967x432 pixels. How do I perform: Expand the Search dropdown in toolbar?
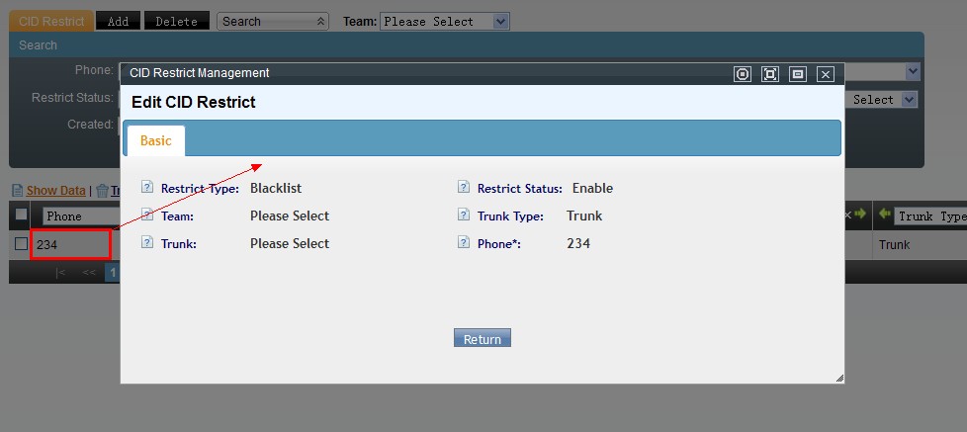(273, 22)
